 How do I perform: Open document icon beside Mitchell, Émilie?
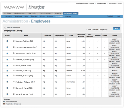click(14, 75)
